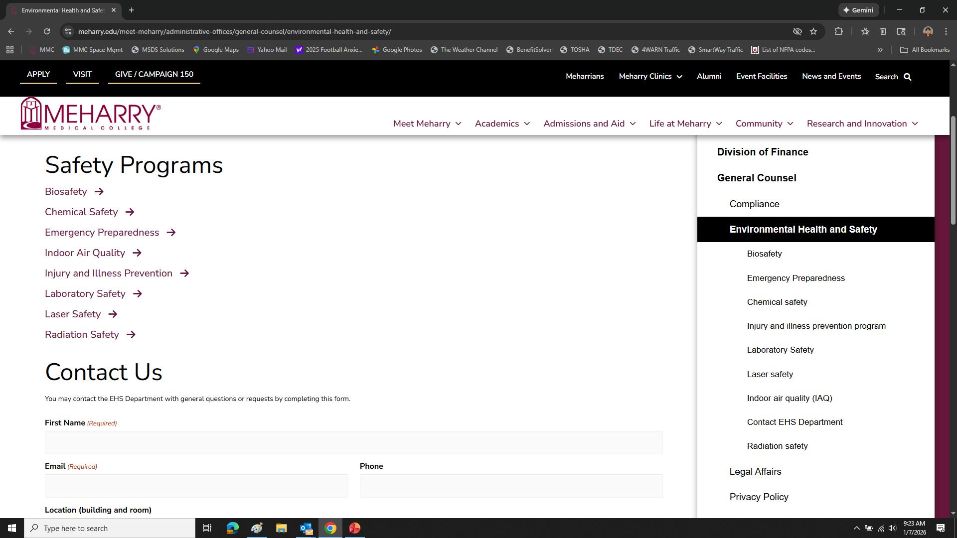Expand the Meet Meharry menu
Image resolution: width=957 pixels, height=538 pixels.
[x=427, y=124]
